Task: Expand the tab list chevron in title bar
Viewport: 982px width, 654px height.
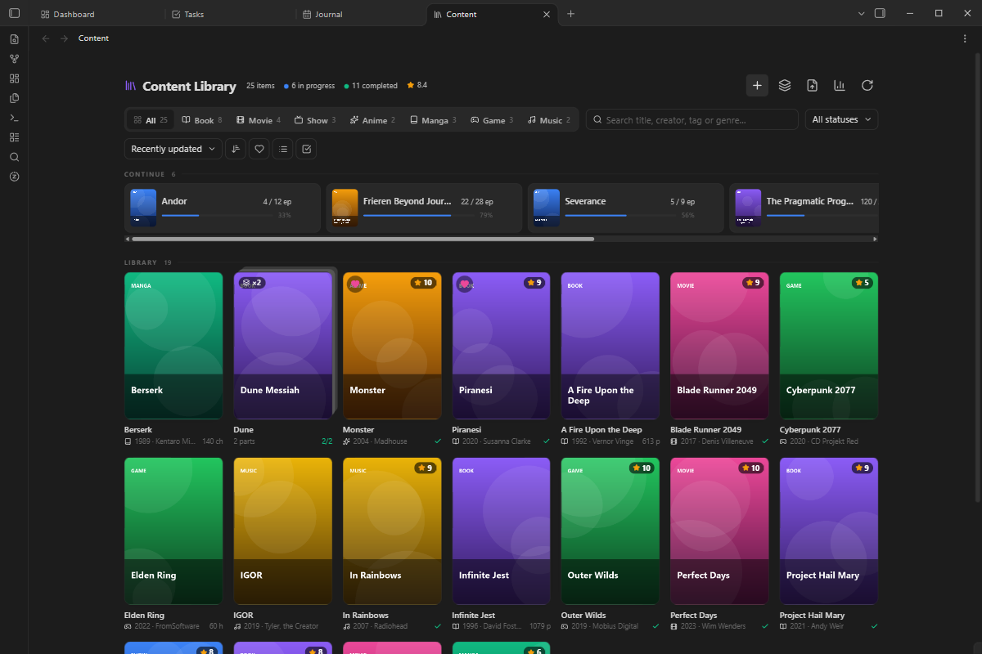Action: [861, 14]
